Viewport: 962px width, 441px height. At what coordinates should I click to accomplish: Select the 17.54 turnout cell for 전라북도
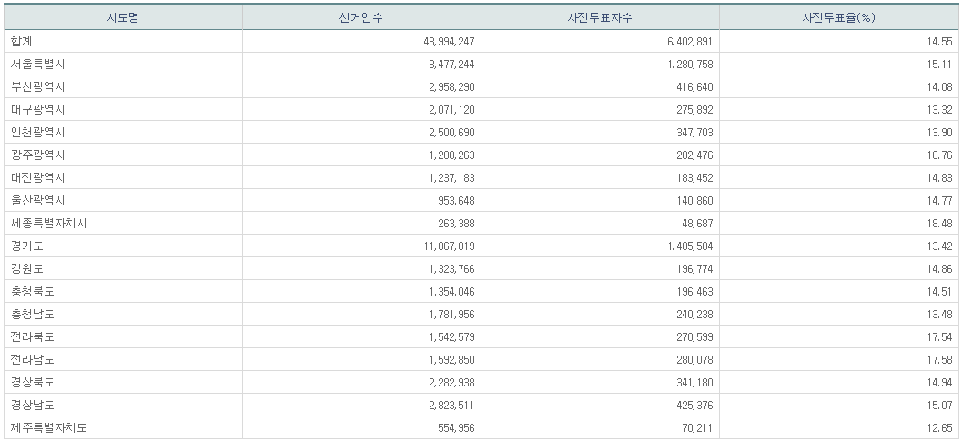pyautogui.click(x=938, y=336)
